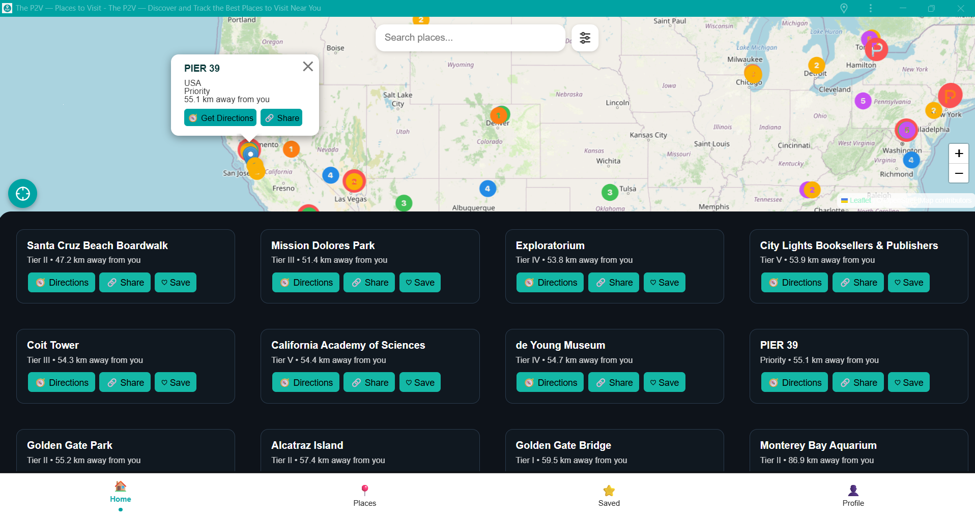The height and width of the screenshot is (518, 975).
Task: Click the location pin icon in the title bar
Action: coord(843,8)
